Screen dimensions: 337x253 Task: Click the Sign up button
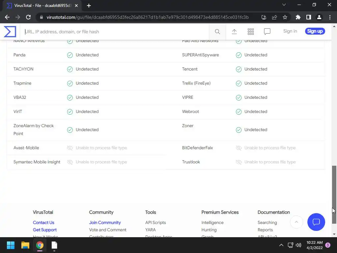click(x=315, y=31)
